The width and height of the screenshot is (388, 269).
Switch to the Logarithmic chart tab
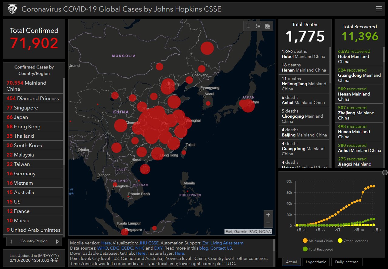[316, 262]
